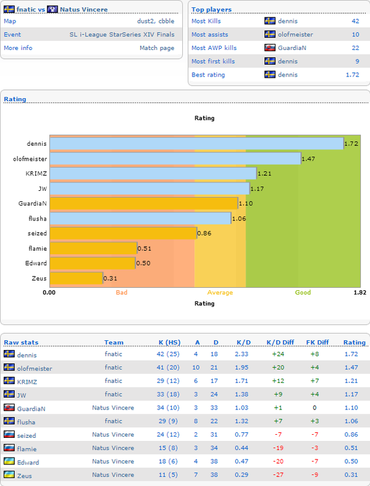Screen dimensions: 370x486
Task: Click the Ukrainian flag in Zeus row
Action: 9,474
